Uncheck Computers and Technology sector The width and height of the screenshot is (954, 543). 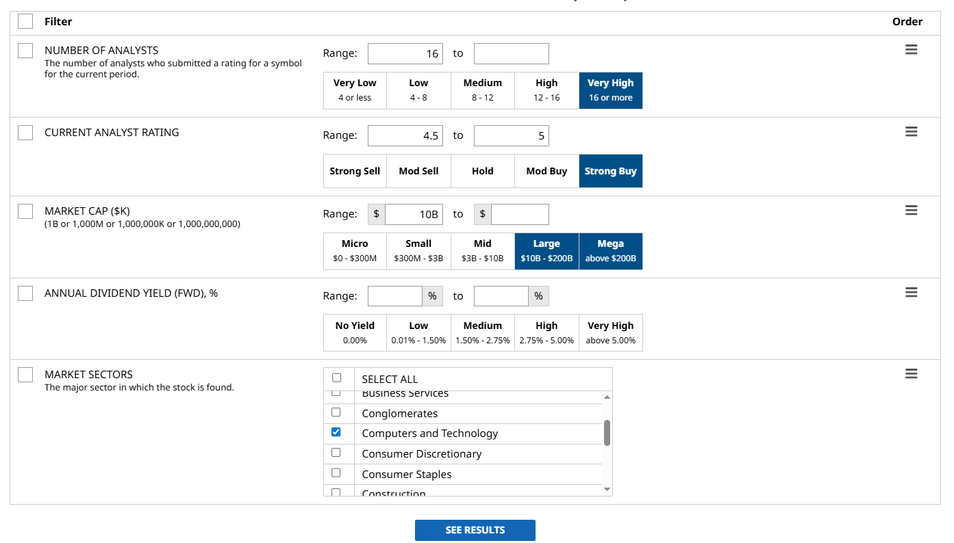[x=336, y=432]
